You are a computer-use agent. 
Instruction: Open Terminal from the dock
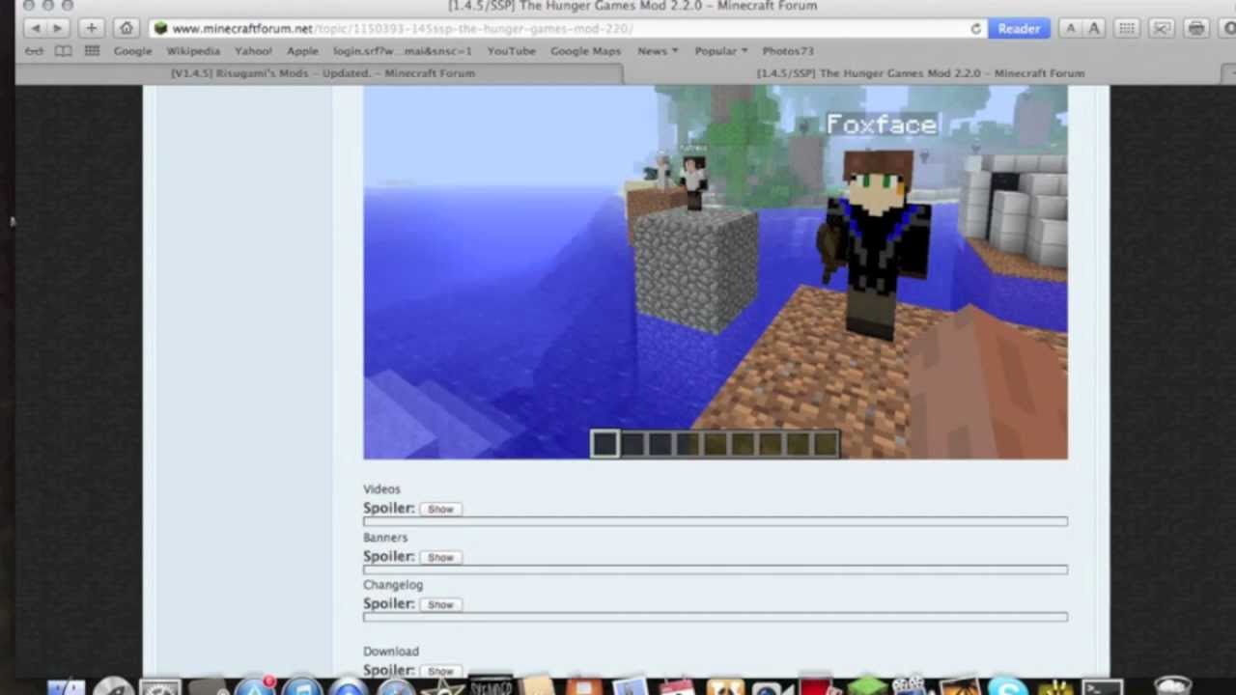(x=1102, y=687)
